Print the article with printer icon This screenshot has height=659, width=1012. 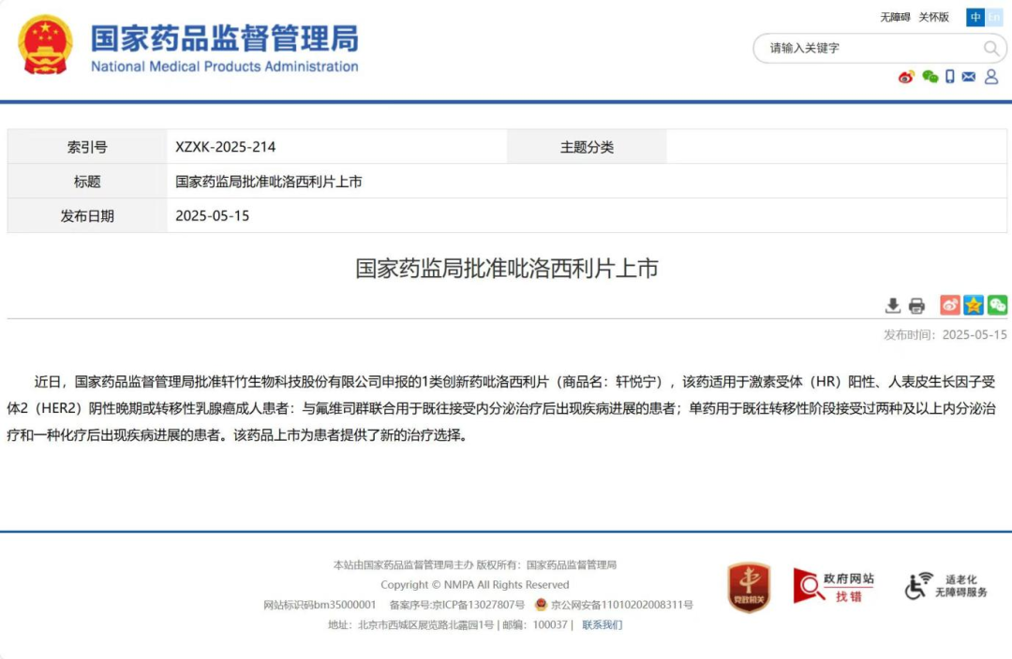tap(916, 305)
